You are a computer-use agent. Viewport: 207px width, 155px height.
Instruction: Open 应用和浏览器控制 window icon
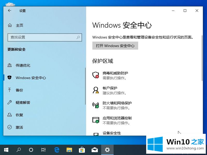[x=95, y=120]
